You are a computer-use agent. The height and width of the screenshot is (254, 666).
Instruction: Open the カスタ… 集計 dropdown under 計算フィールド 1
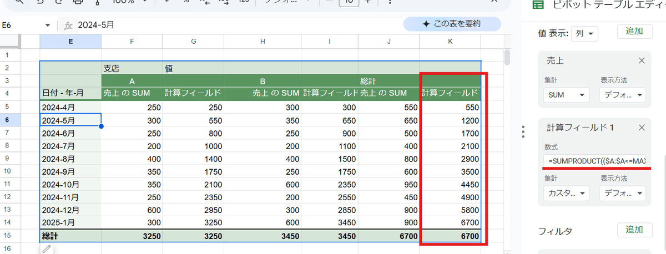tap(566, 193)
